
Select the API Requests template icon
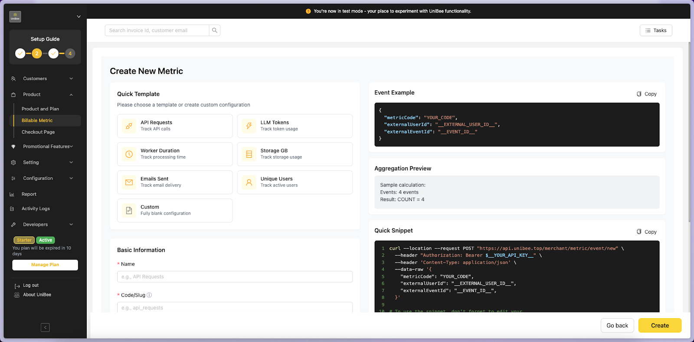click(x=129, y=126)
